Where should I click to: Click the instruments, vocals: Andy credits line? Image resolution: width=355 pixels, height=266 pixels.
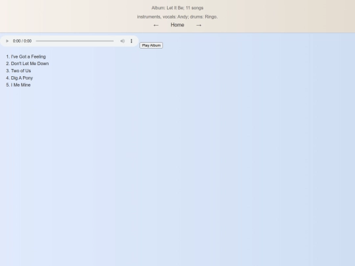click(177, 16)
